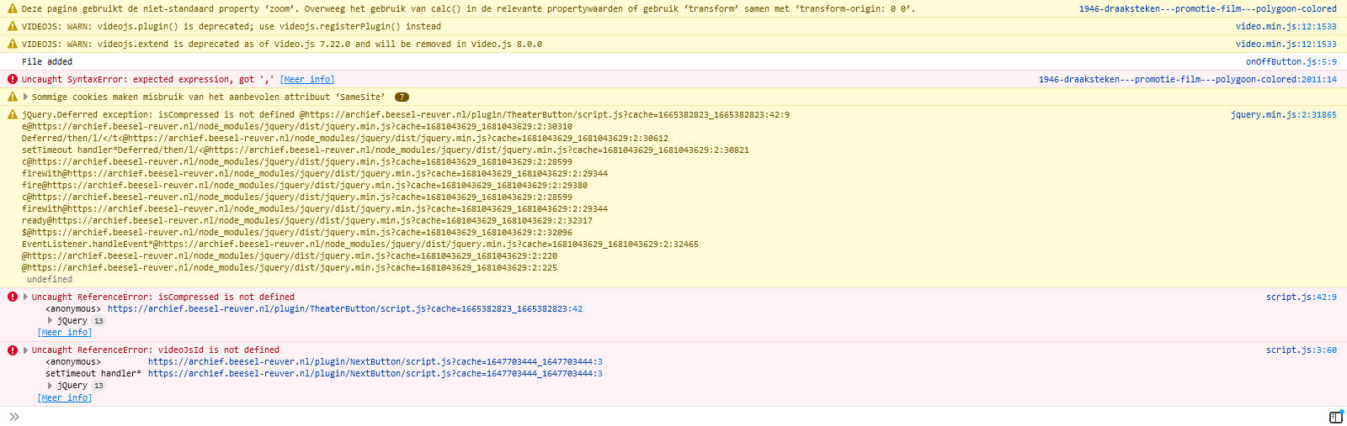Select the 'fire@https' stack trace line

[x=305, y=186]
